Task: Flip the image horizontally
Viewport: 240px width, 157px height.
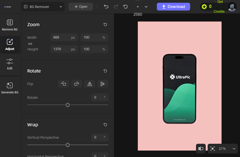Action: click(90, 84)
